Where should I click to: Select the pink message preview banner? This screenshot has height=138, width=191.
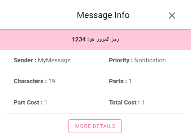(95, 40)
